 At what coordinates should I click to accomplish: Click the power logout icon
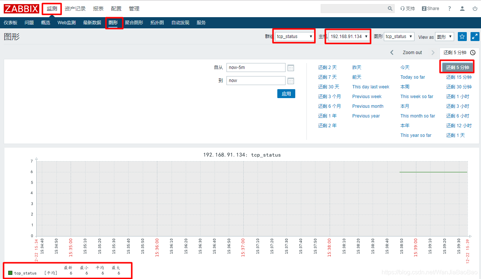tap(475, 9)
